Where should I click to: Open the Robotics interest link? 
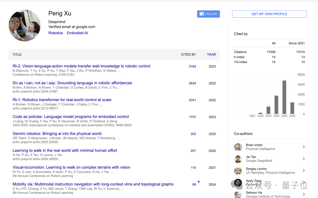point(56,33)
